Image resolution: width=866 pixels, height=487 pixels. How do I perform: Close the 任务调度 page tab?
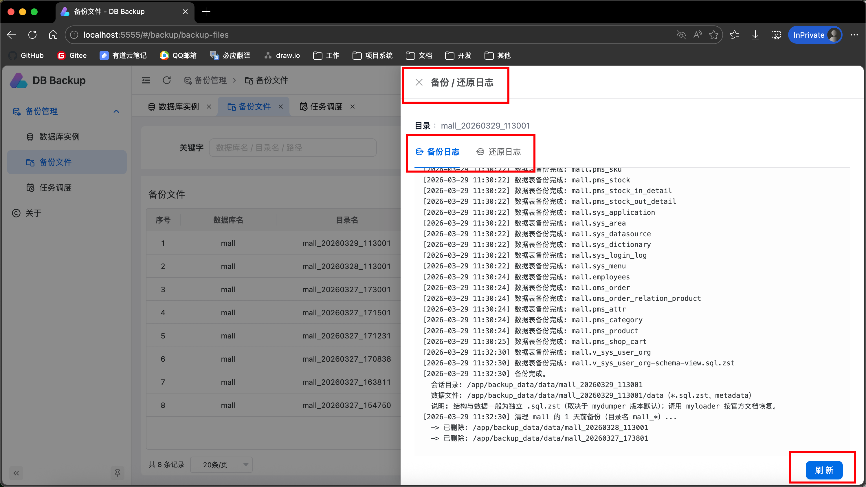pyautogui.click(x=352, y=107)
